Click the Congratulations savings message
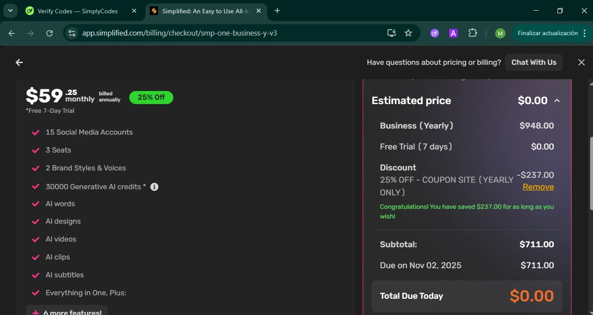Viewport: 593px width, 315px height. point(466,211)
